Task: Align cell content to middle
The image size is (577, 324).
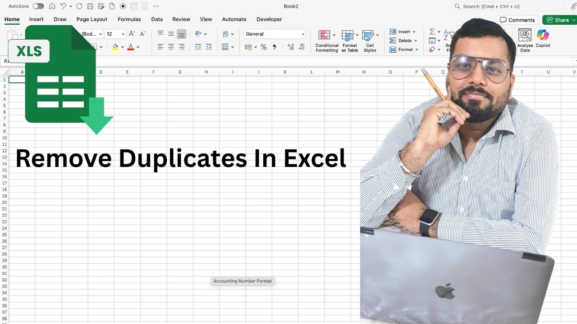Action: (171, 34)
